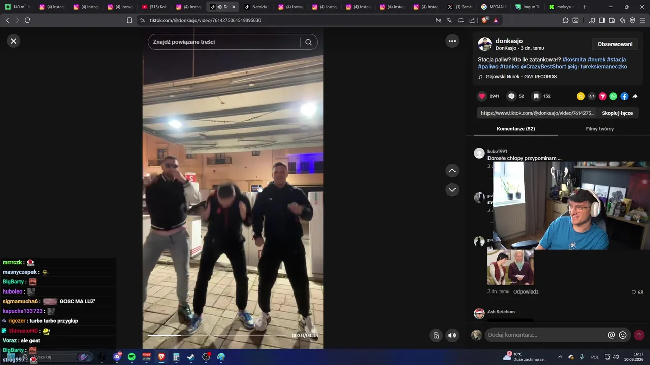Bookmark this page in address bar
The height and width of the screenshot is (365, 650).
pos(129,20)
